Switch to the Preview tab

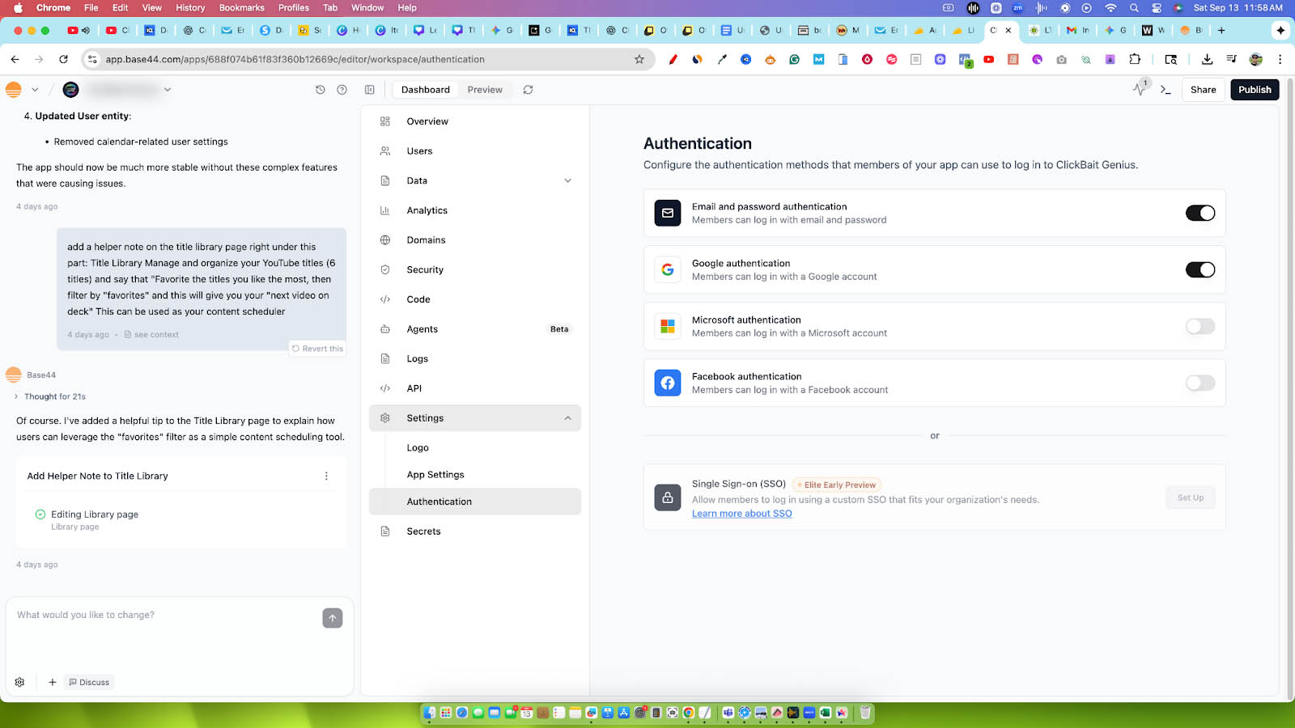click(x=484, y=89)
